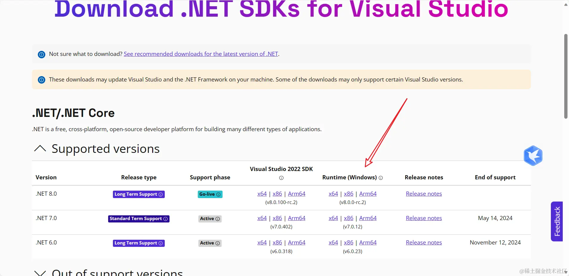Click the scrollbar up arrow
This screenshot has width=569, height=276.
pos(566,4)
